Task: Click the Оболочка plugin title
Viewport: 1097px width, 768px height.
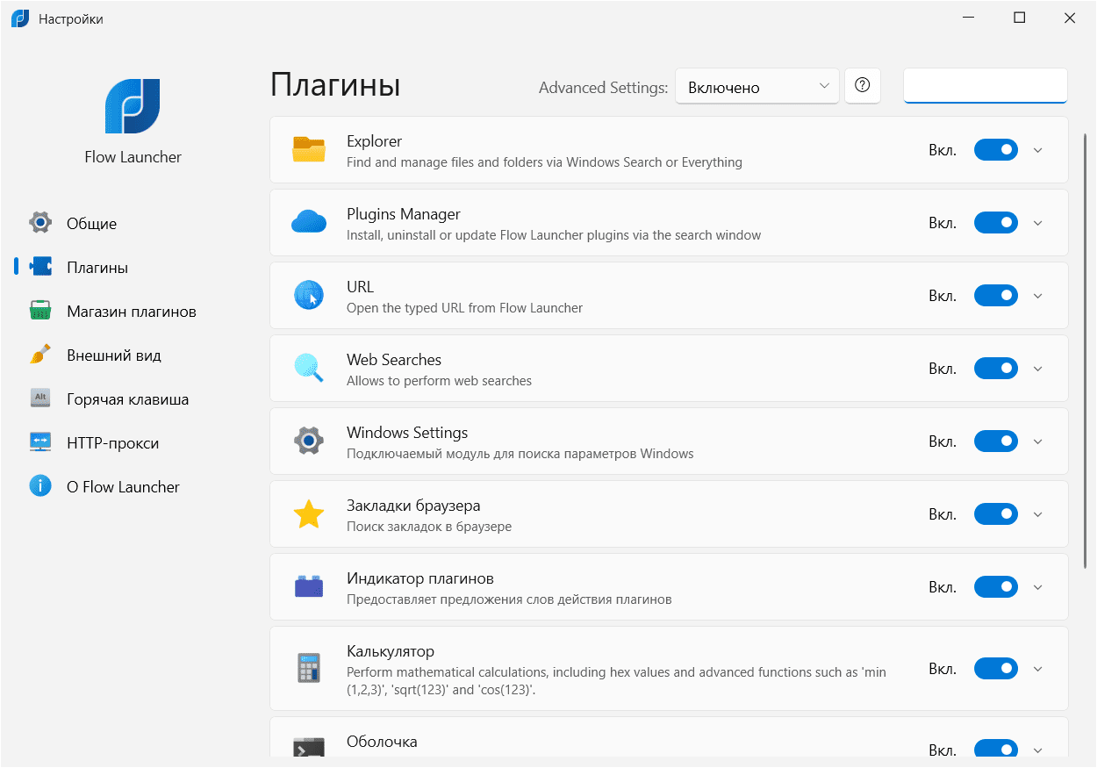Action: click(x=382, y=742)
